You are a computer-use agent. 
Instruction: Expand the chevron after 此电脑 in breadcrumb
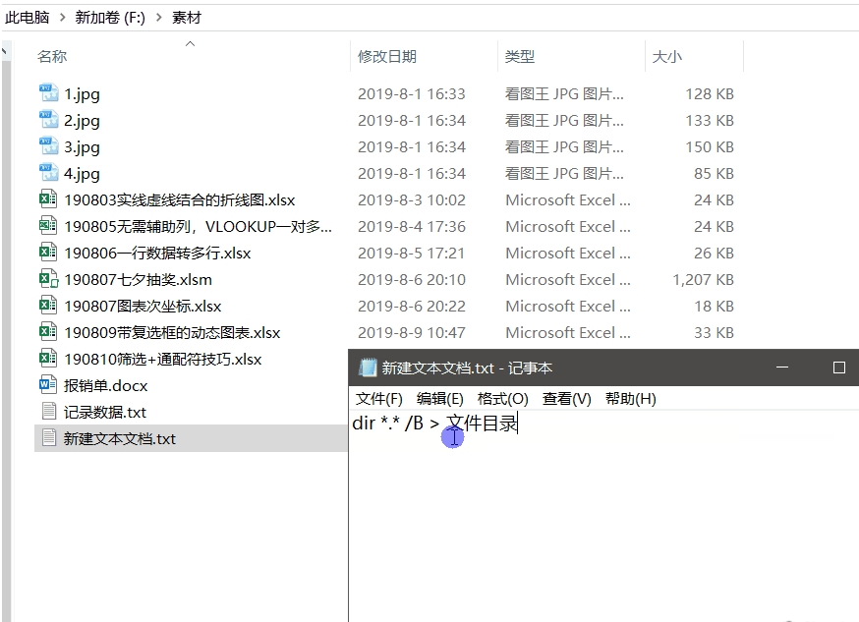click(63, 18)
